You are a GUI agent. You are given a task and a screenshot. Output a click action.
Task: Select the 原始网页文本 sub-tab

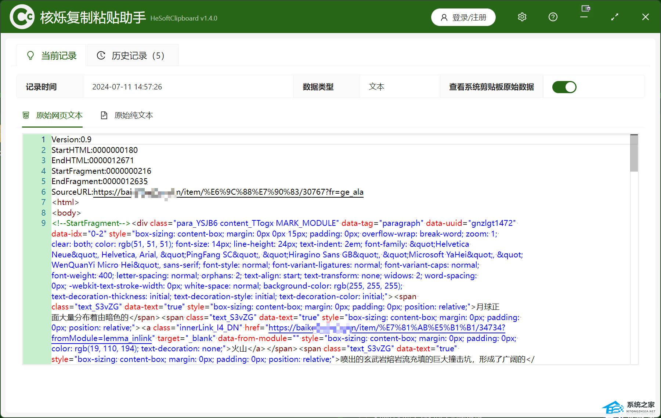[x=53, y=115]
